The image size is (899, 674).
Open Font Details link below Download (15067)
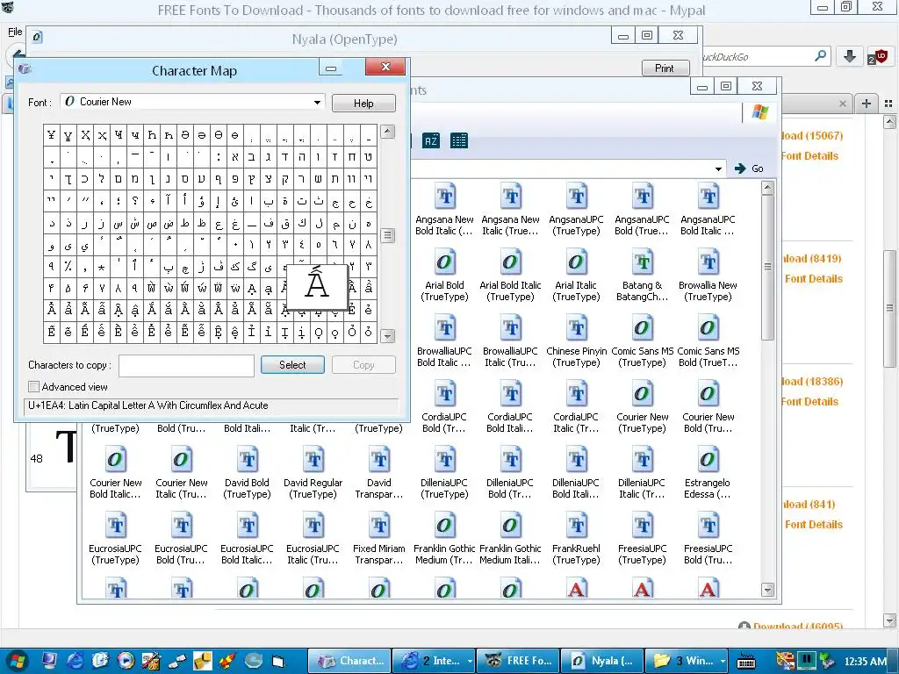(809, 156)
